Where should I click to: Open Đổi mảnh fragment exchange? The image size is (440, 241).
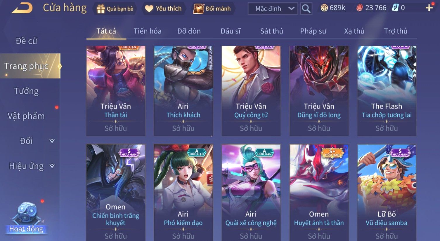[x=213, y=9]
